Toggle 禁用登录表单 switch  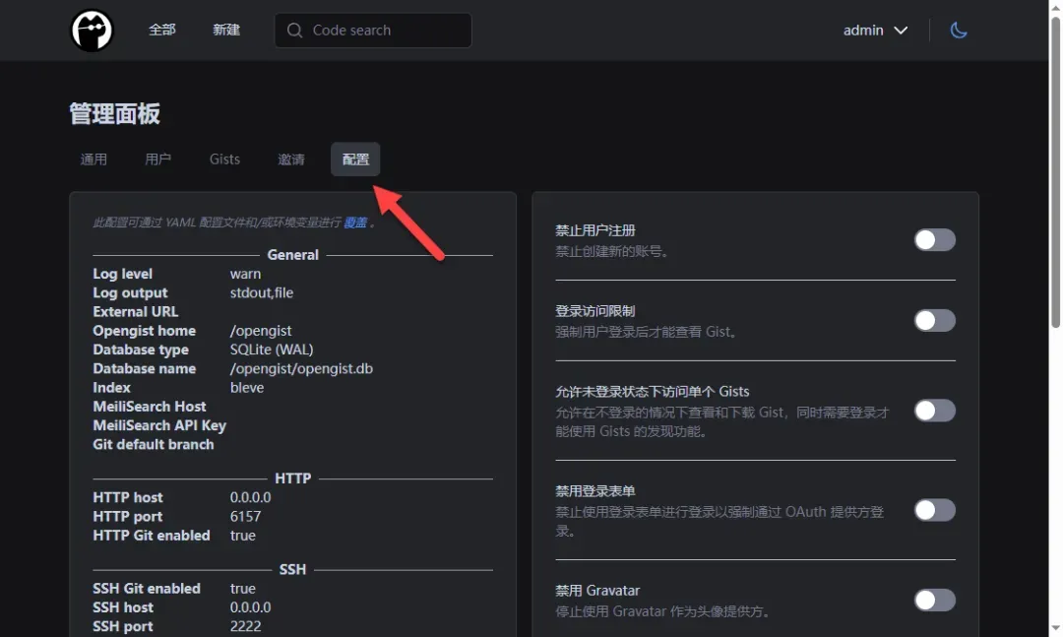click(934, 510)
